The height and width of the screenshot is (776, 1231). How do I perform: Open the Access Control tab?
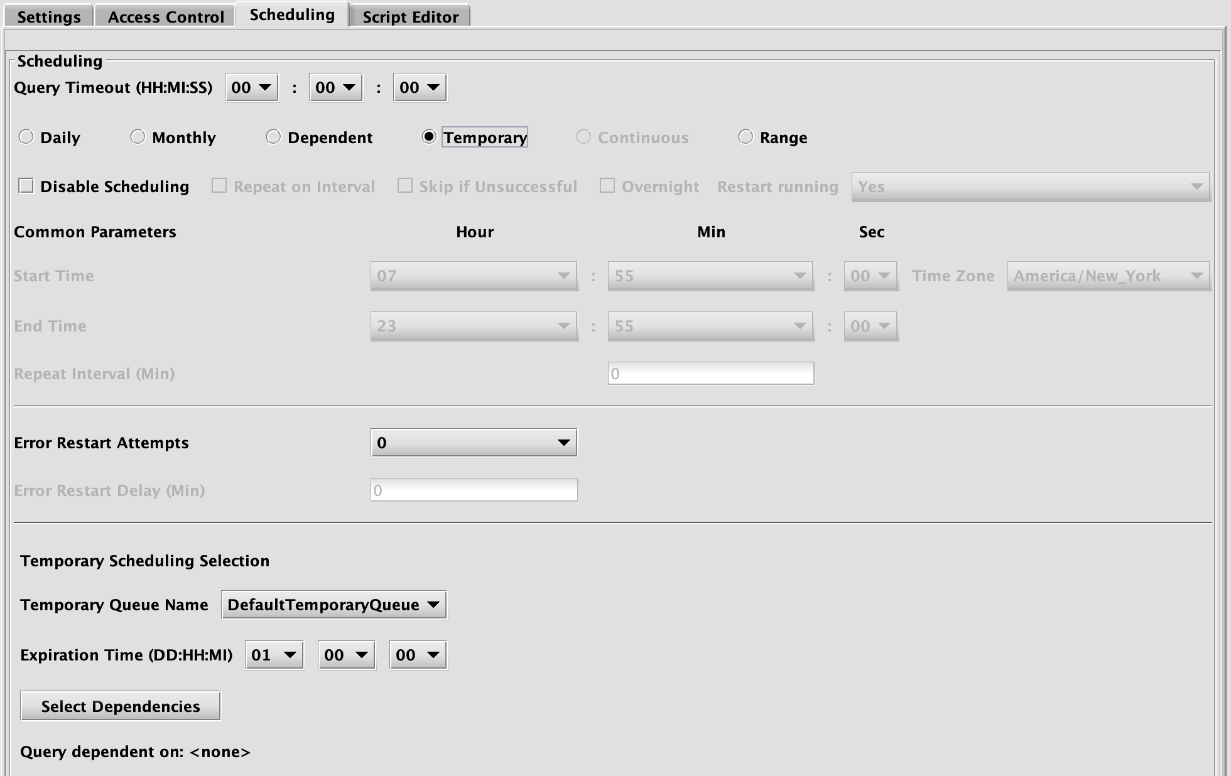point(166,16)
